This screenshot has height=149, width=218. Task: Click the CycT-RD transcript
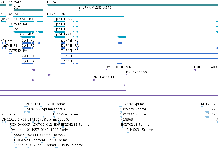point(28,32)
